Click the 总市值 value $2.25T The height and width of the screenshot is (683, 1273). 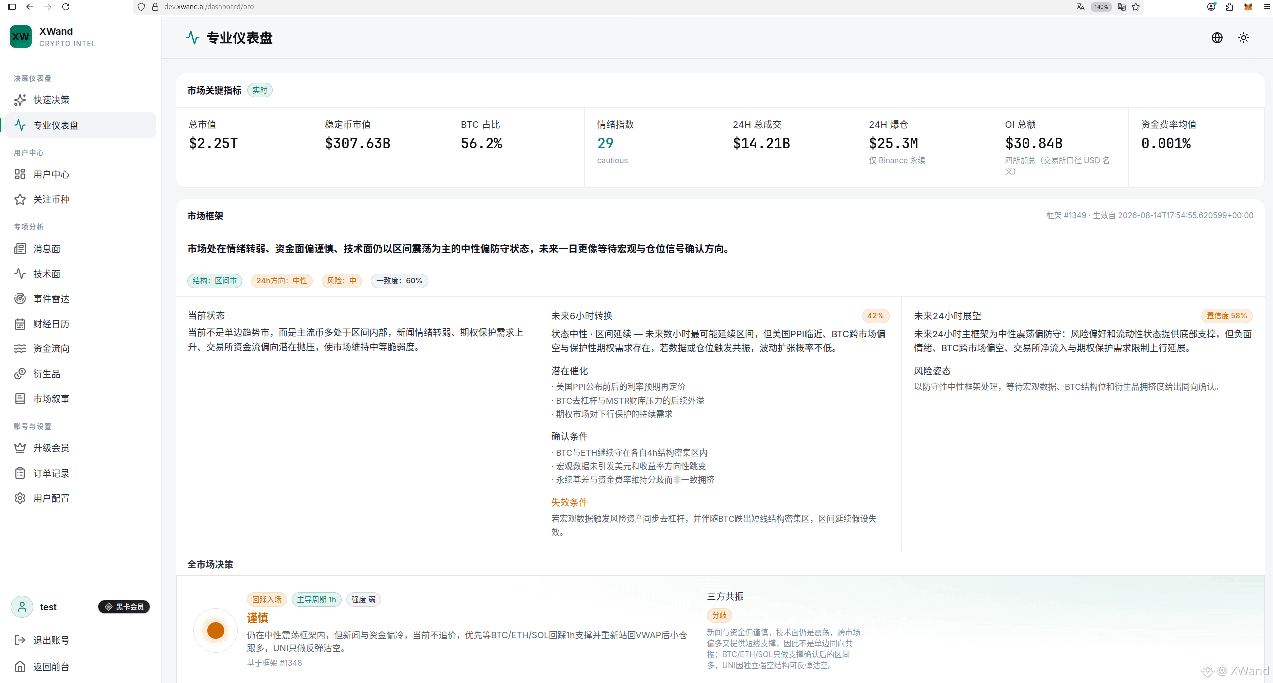point(213,143)
